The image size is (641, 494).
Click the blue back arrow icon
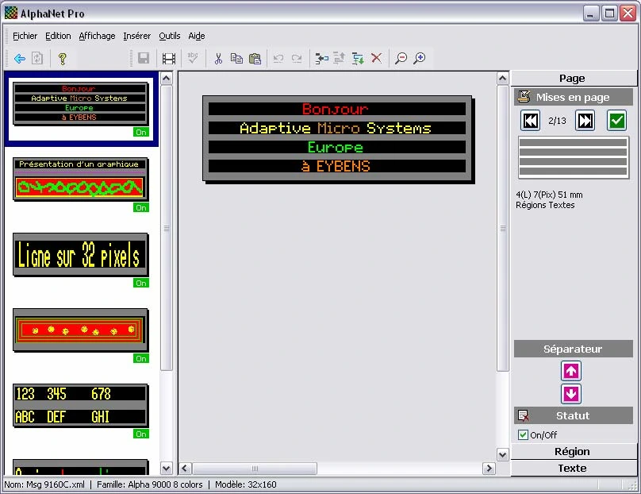point(20,59)
